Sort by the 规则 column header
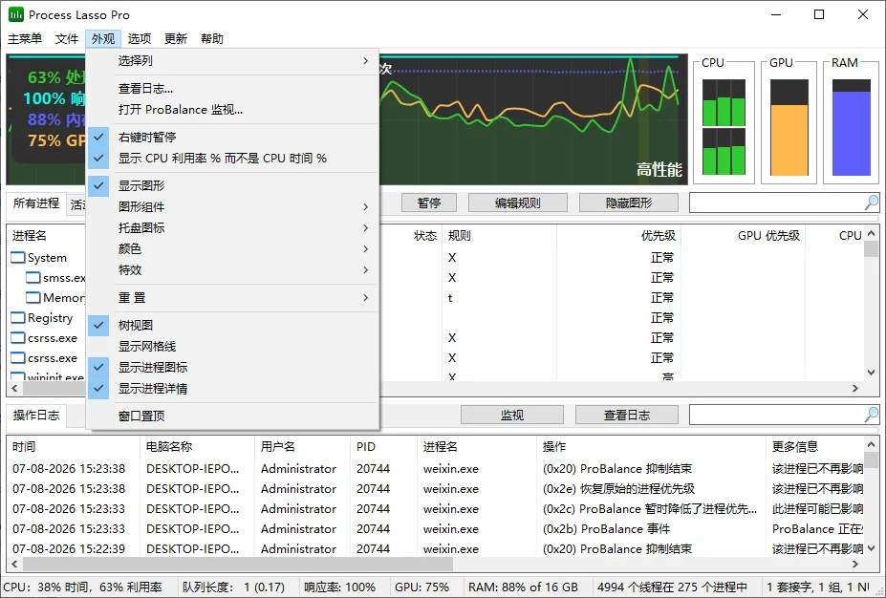Image resolution: width=886 pixels, height=598 pixels. pos(499,236)
